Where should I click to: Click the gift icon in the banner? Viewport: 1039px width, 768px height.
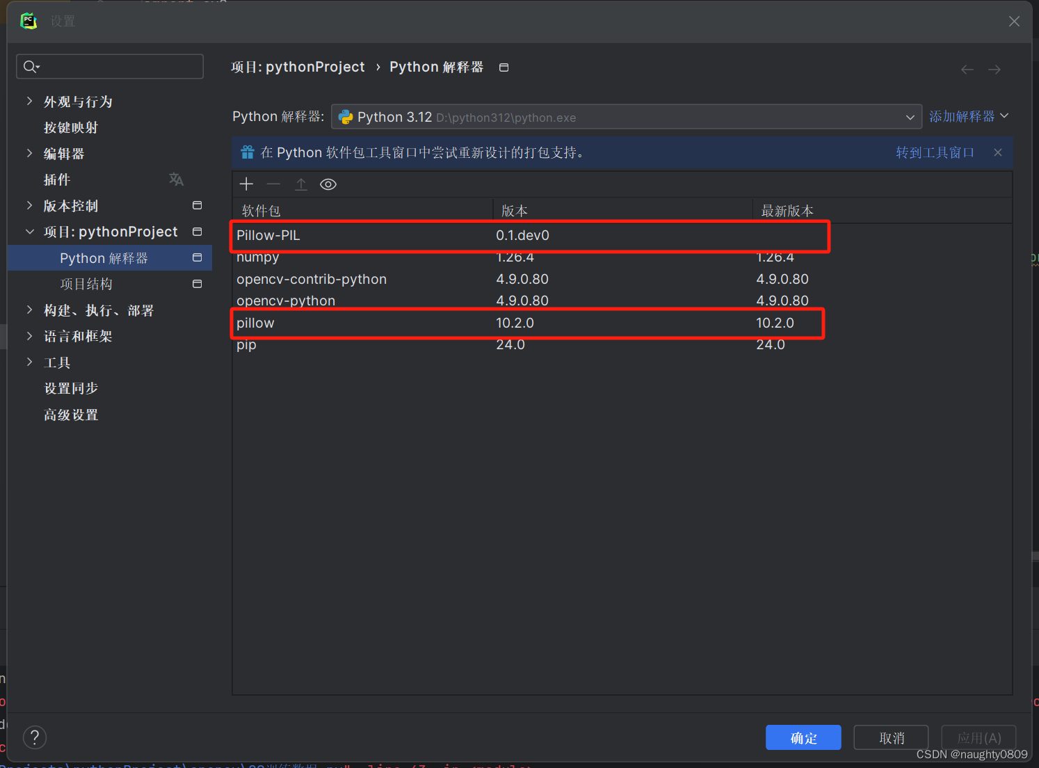248,152
